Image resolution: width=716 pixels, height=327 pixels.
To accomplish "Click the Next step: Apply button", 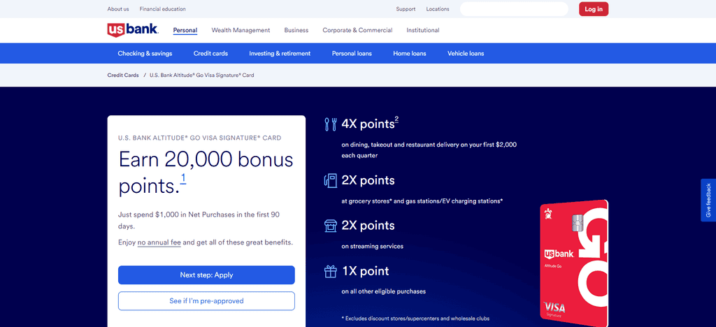I will [206, 275].
